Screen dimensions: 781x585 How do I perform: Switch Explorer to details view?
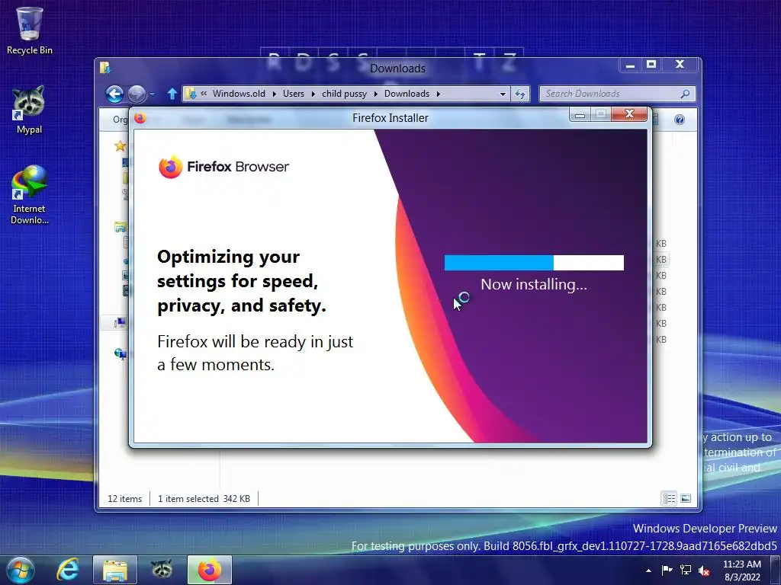tap(669, 498)
